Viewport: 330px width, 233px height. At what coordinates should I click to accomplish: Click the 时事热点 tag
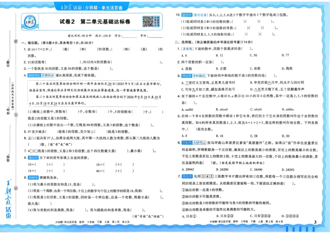click(48, 75)
